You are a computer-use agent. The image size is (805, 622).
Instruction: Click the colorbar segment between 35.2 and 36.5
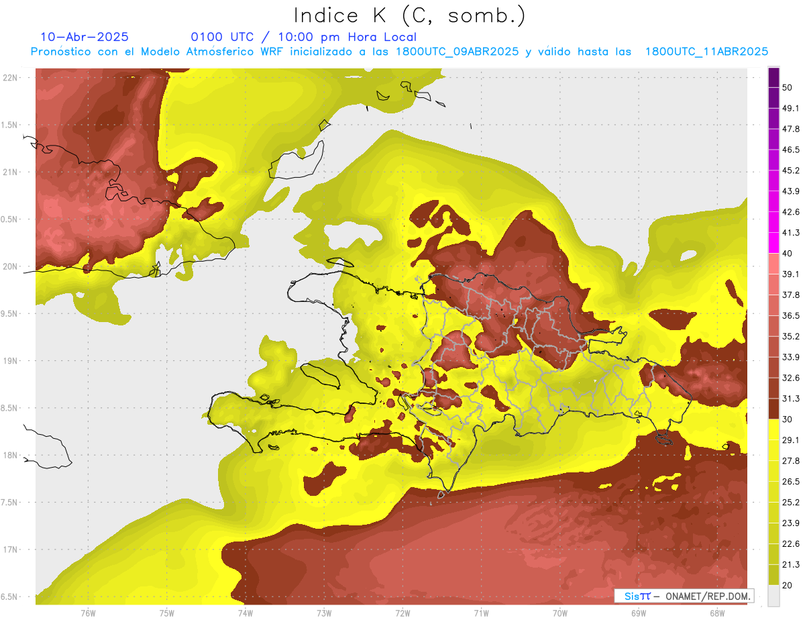pyautogui.click(x=773, y=325)
